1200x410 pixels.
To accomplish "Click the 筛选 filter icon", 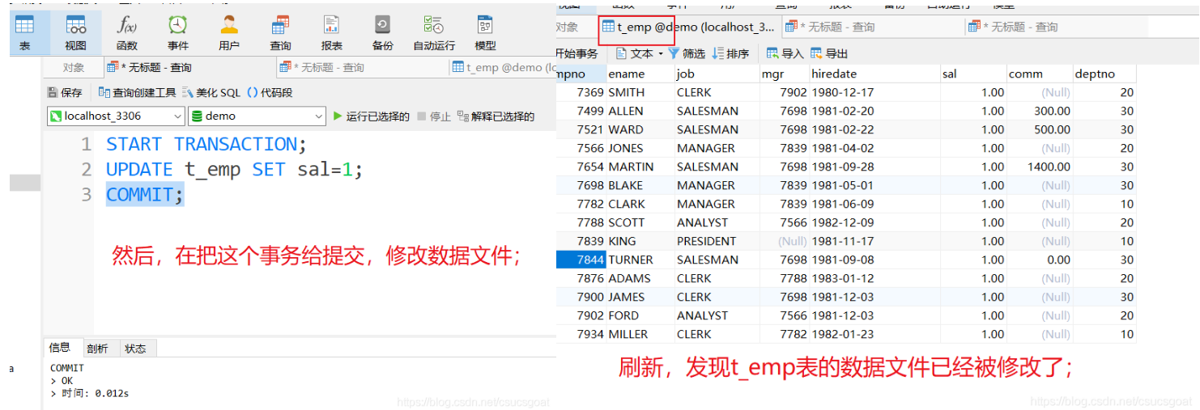I will coord(687,53).
